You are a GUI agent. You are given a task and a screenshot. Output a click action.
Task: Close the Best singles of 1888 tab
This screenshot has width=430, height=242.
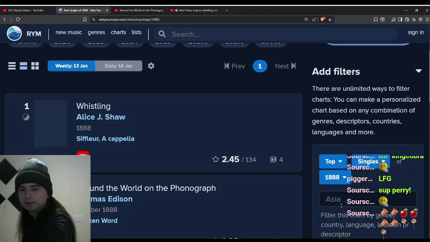coord(107,10)
